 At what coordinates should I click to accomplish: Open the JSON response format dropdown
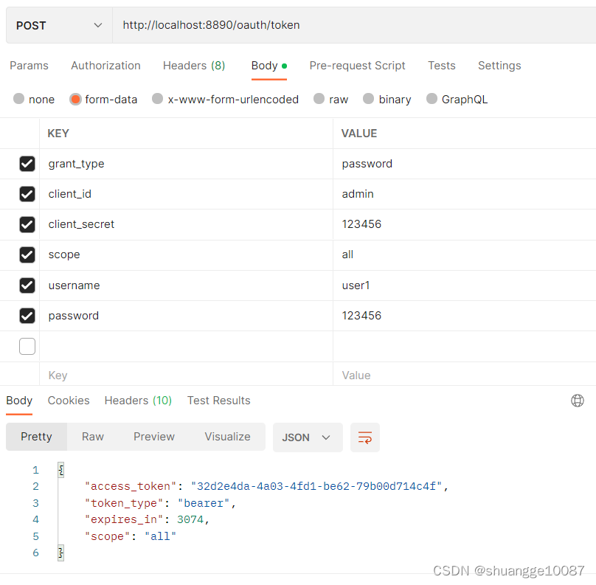click(x=308, y=437)
